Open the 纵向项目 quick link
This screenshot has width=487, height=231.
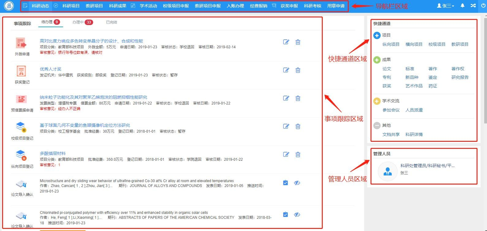tap(391, 44)
